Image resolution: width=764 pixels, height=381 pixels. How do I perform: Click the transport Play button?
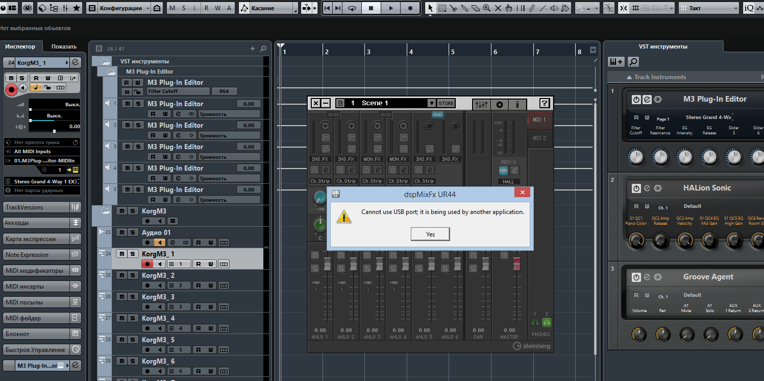point(391,8)
